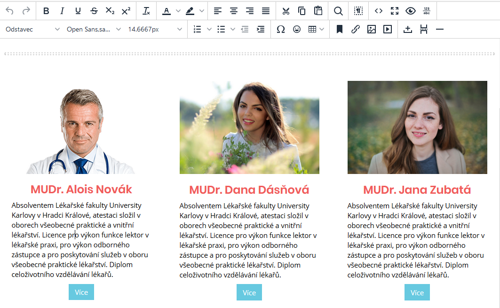The image size is (500, 308).
Task: Click the clear formatting icon
Action: click(146, 11)
